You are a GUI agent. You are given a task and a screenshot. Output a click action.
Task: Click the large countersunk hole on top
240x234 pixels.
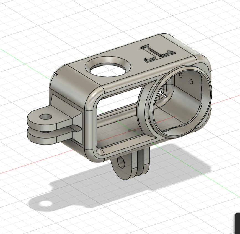click(108, 67)
